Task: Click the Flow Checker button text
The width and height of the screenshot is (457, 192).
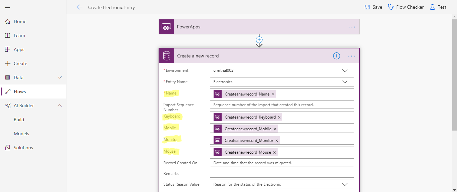Action: (x=410, y=7)
